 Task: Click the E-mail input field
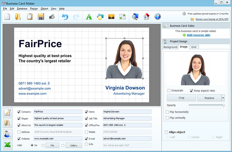(127, 139)
